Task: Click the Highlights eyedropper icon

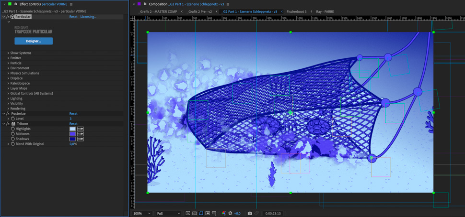Action: pyautogui.click(x=81, y=129)
